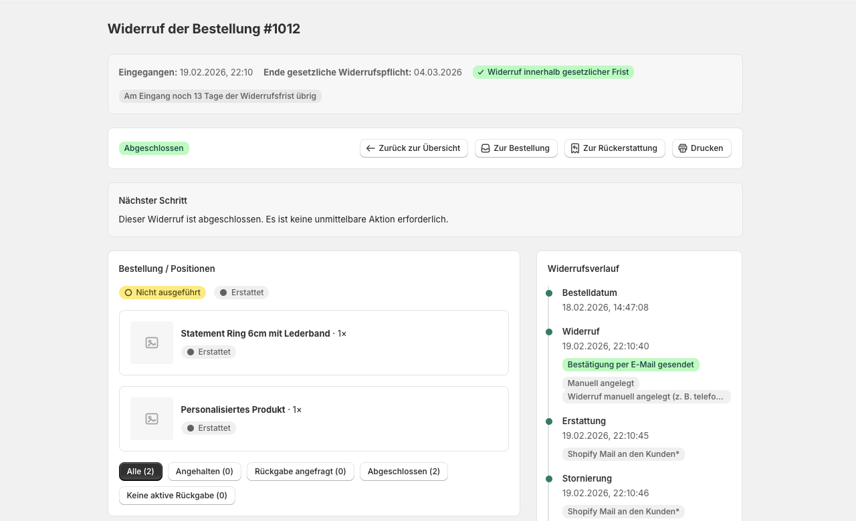Click the receipt icon beside Zur Rückerstattung
Viewport: 856px width, 521px height.
[575, 148]
